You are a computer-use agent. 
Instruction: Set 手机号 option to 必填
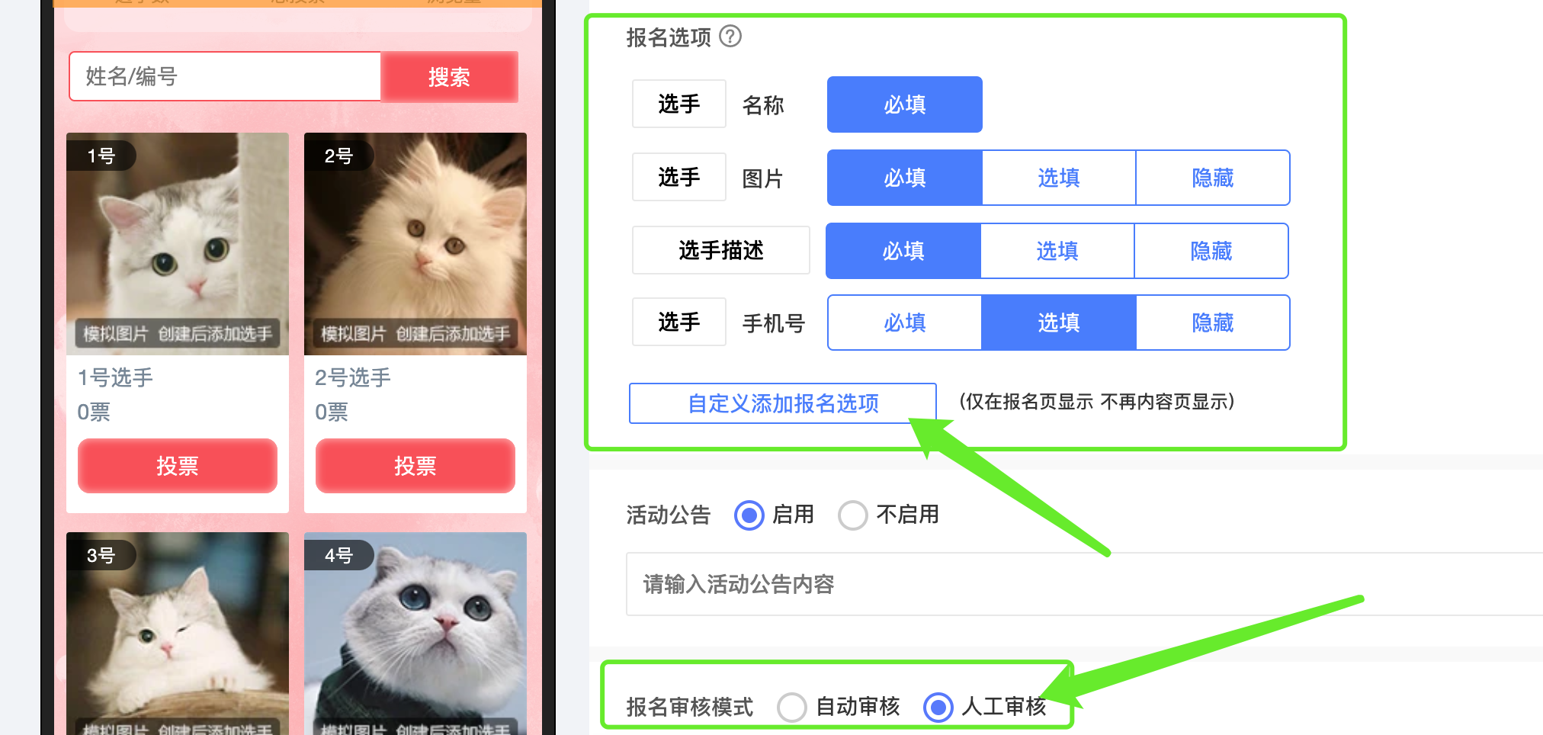point(905,323)
